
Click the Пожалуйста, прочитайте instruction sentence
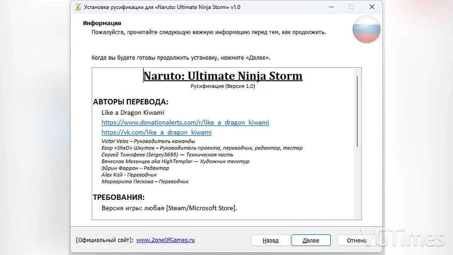point(209,32)
